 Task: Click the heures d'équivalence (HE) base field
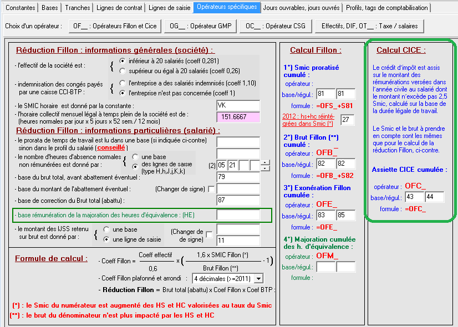pyautogui.click(x=238, y=215)
